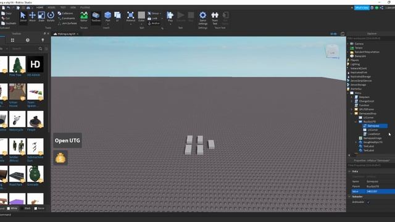Click the Explorer filter workspace field
Viewport: 395px width, 222px height.
point(371,38)
